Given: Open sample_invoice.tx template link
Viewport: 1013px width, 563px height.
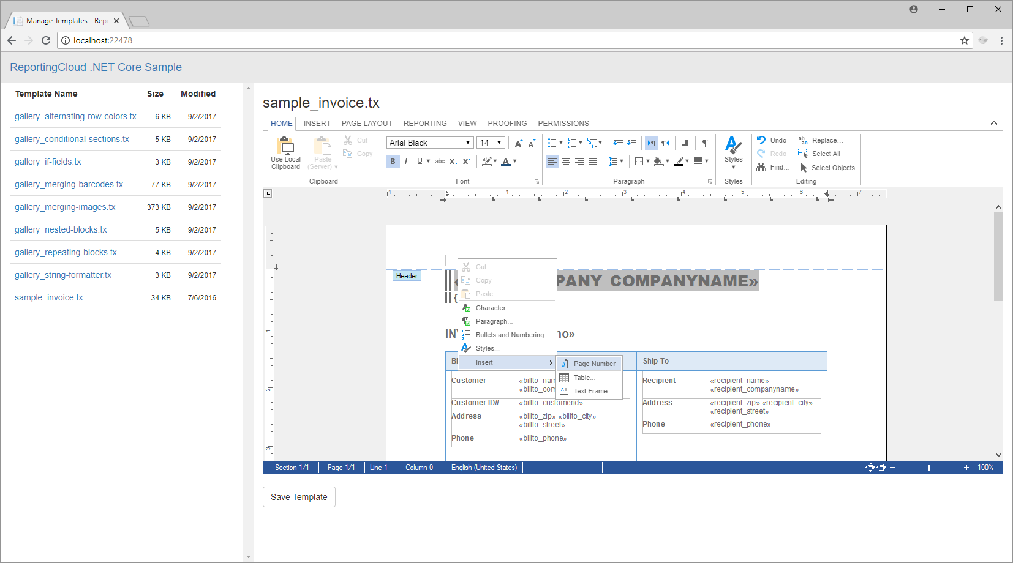Looking at the screenshot, I should [x=48, y=297].
